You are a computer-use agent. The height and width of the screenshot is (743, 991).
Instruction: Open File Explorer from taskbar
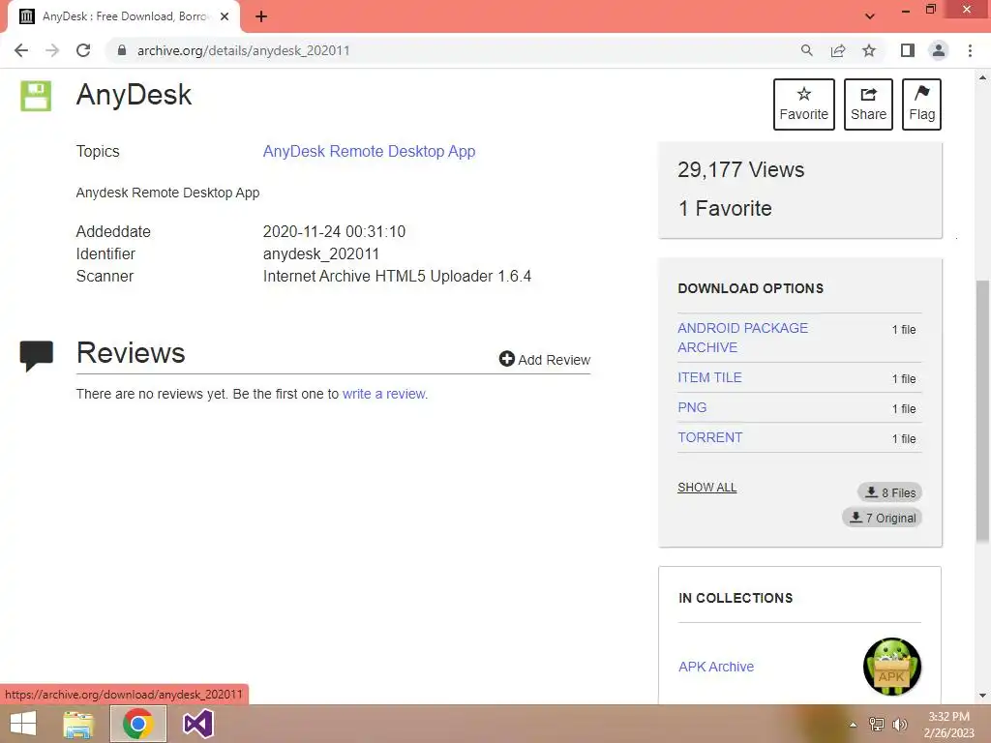[78, 724]
